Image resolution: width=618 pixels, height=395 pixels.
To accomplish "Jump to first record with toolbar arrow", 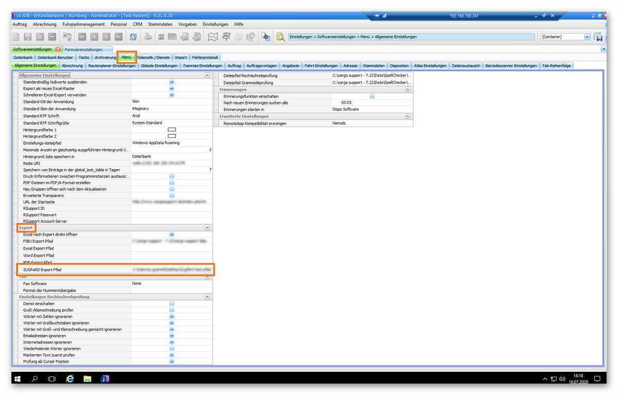I will [x=82, y=37].
